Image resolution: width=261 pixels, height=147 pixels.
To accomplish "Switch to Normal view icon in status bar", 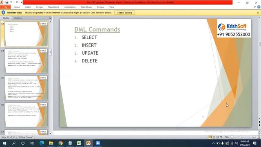I will tap(210, 137).
